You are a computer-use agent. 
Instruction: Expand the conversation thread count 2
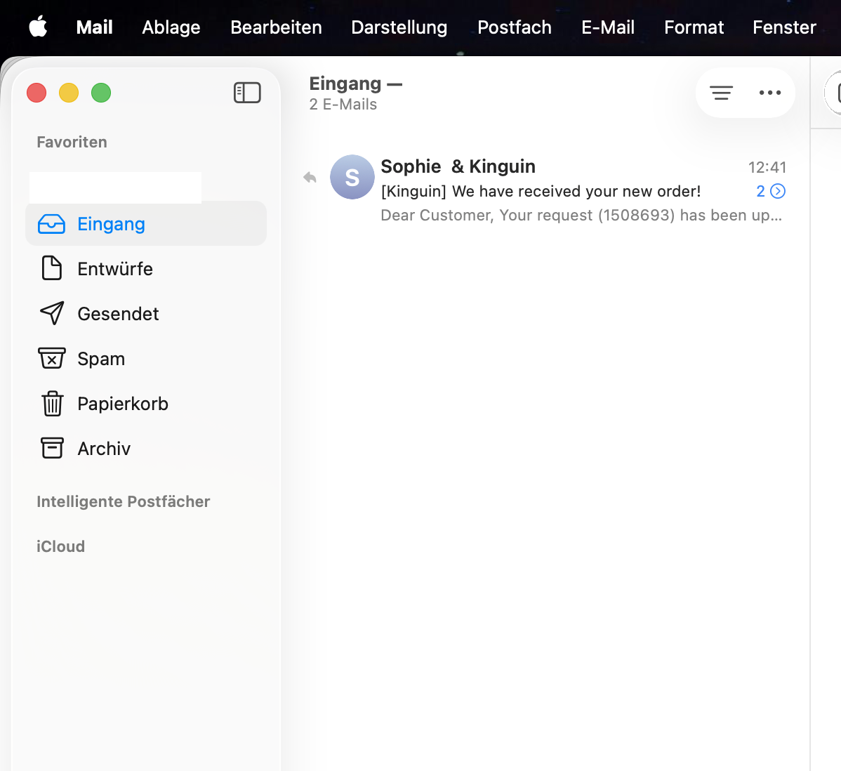tap(771, 191)
